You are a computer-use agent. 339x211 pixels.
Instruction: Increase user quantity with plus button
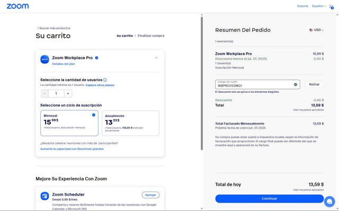click(68, 93)
